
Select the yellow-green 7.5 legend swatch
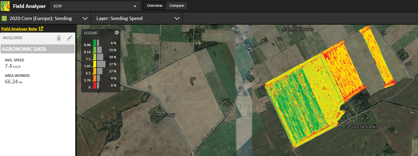(x=94, y=57)
